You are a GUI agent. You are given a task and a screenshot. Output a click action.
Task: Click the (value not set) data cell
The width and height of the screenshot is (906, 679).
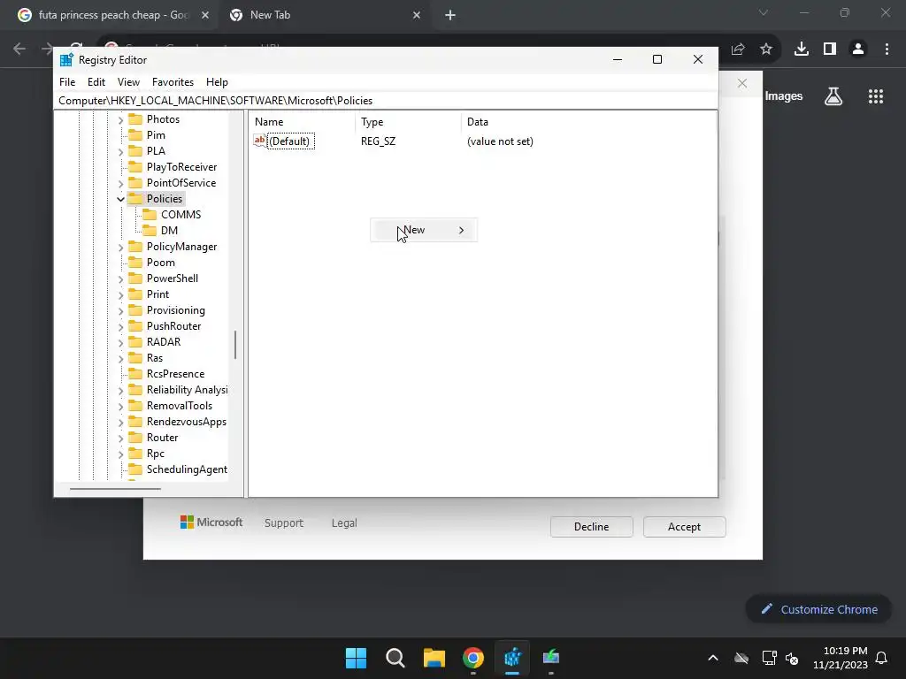[x=500, y=141]
